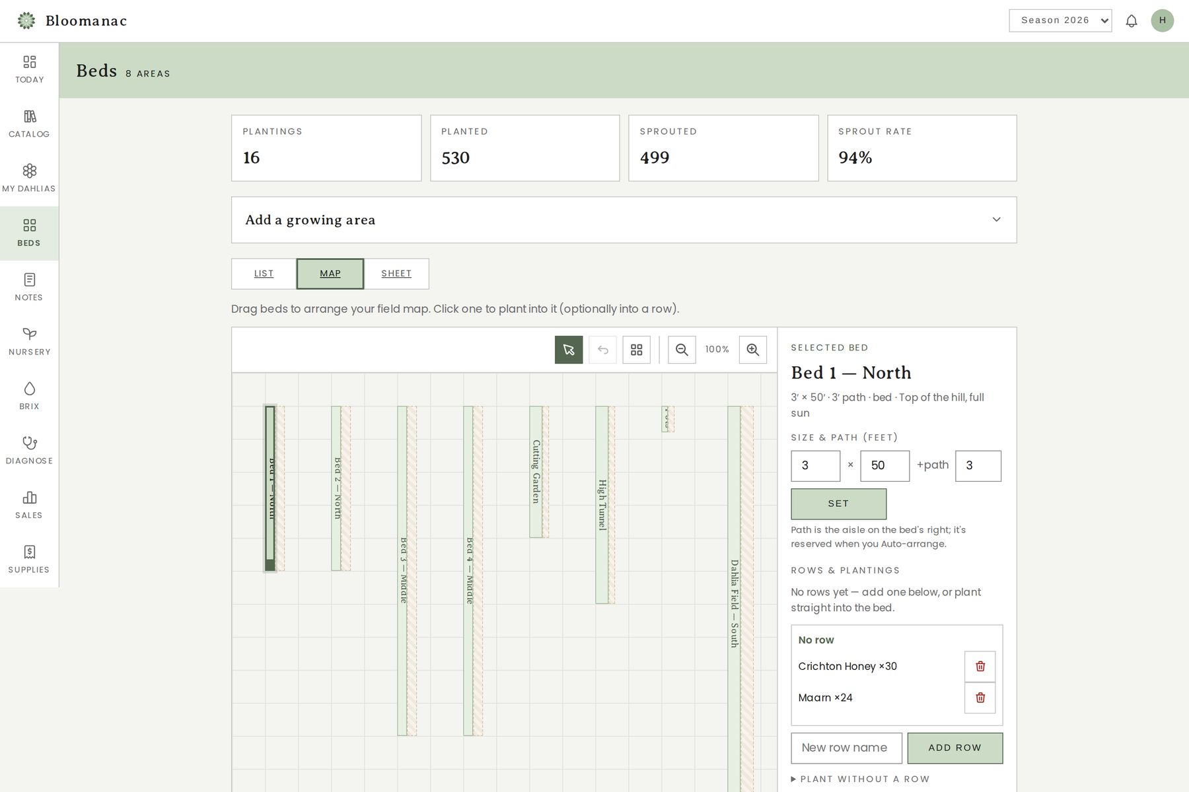
Task: Undo the last map change
Action: coord(602,350)
